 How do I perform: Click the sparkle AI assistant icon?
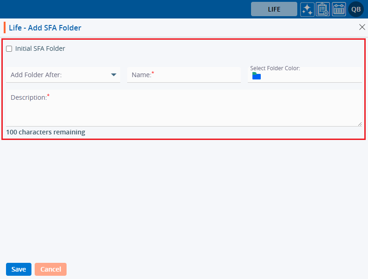307,9
